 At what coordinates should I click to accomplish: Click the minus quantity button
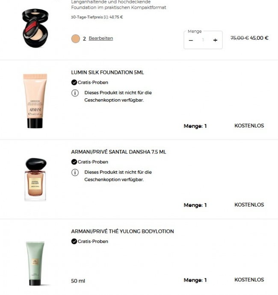point(191,40)
